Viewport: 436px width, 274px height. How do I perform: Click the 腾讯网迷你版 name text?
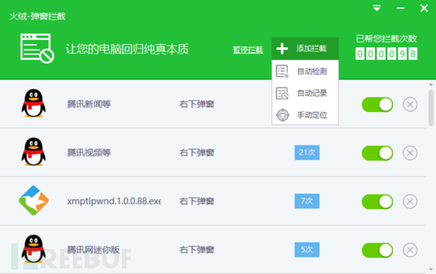click(x=94, y=249)
